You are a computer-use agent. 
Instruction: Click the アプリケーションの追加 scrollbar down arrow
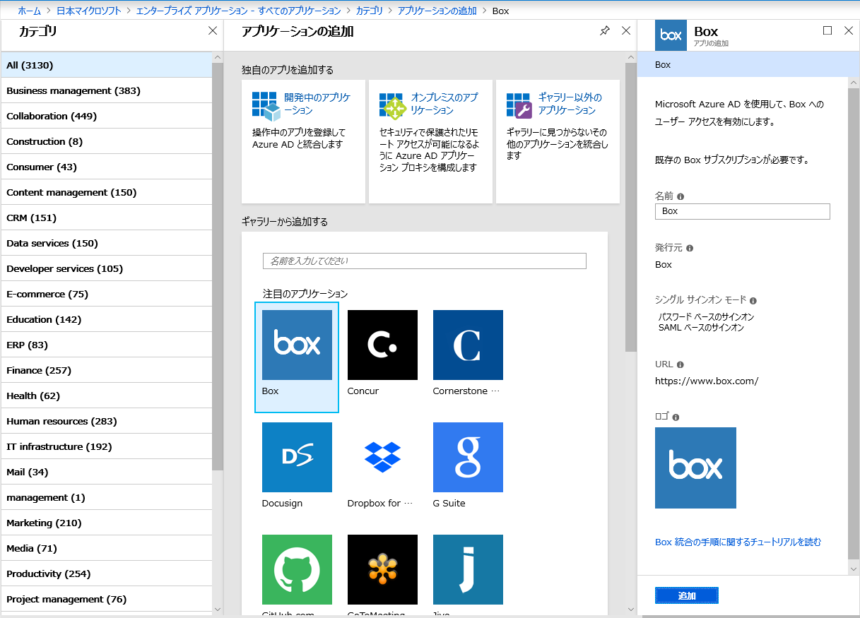click(x=631, y=609)
